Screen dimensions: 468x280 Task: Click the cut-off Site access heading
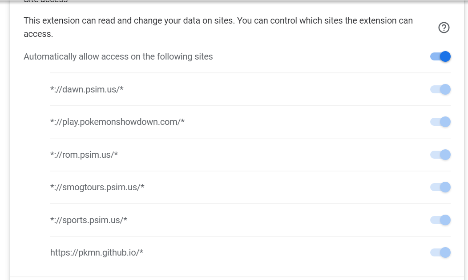click(45, 1)
